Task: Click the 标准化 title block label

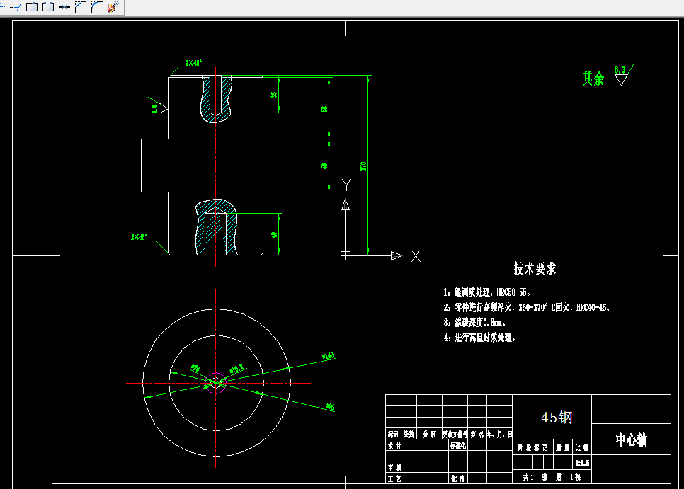Action: (458, 445)
